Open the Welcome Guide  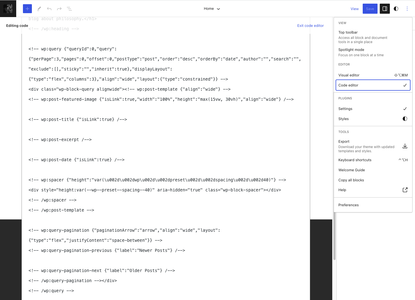(352, 170)
